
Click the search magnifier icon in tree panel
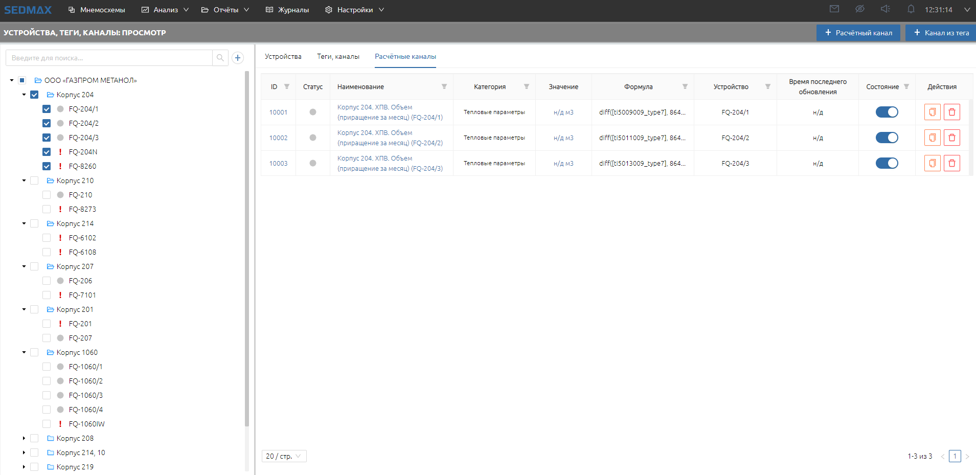(x=220, y=58)
